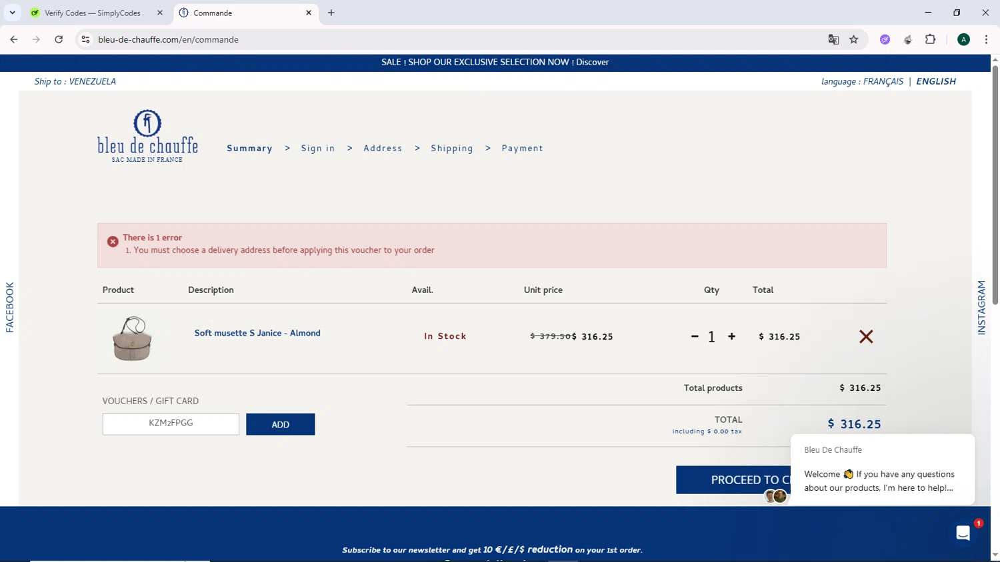Switch to Verify Codes — SimplyCodes tab
Viewport: 1000px width, 562px height.
[93, 13]
